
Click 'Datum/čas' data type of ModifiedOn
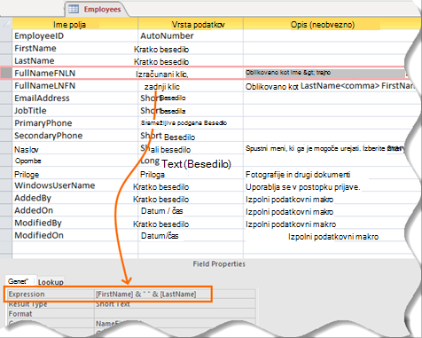point(191,236)
